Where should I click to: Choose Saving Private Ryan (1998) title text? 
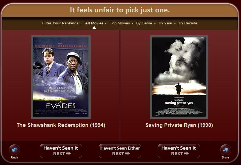(x=179, y=125)
